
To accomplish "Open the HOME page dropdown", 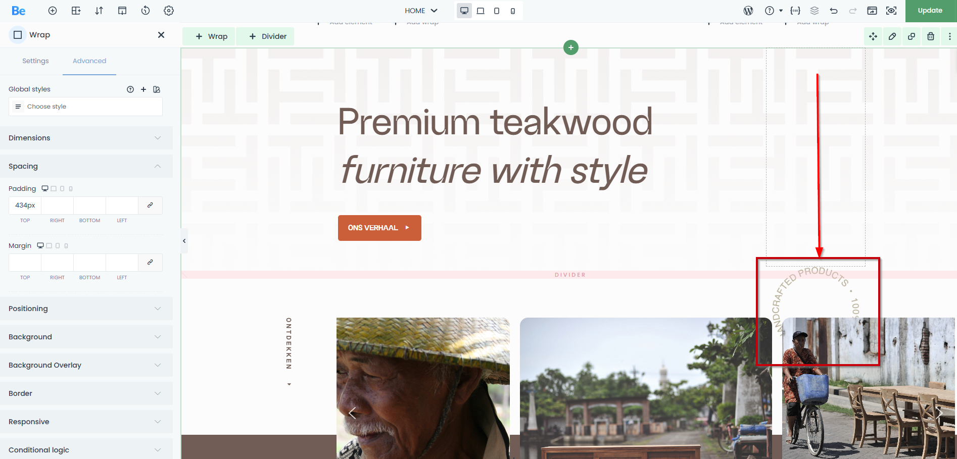I will 421,11.
